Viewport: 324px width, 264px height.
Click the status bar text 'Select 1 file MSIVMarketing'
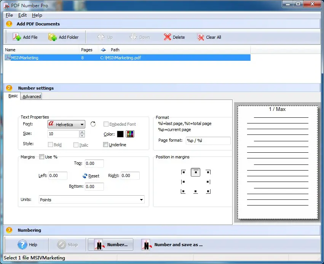pyautogui.click(x=34, y=258)
